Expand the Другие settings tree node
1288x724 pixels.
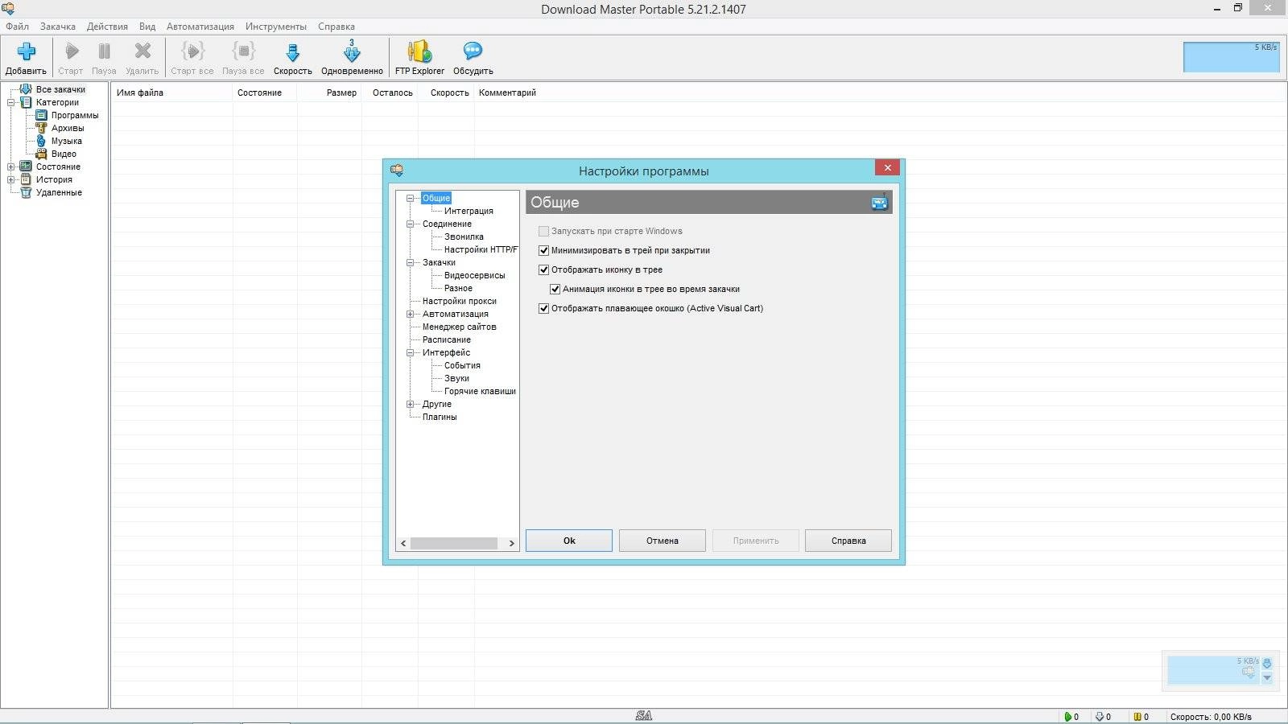coord(410,404)
